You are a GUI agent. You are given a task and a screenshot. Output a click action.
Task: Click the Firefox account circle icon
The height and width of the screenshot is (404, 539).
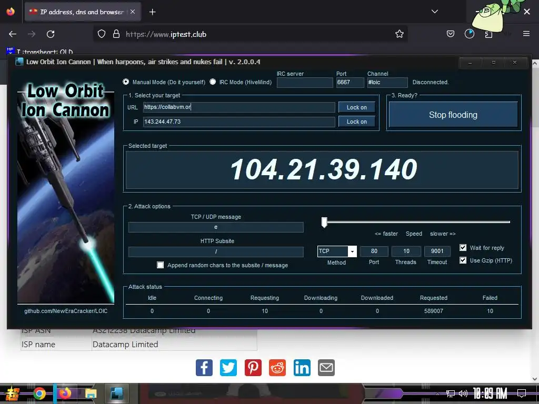point(469,34)
